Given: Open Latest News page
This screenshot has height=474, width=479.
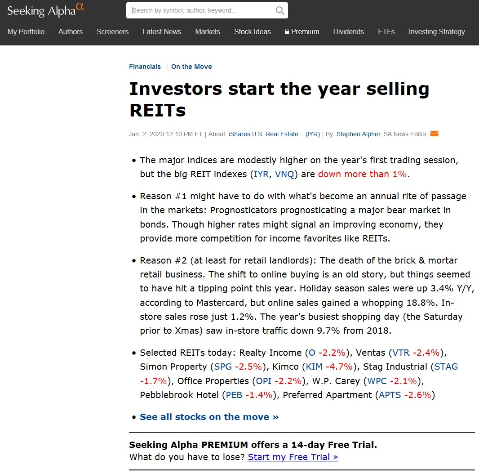Looking at the screenshot, I should (x=162, y=32).
